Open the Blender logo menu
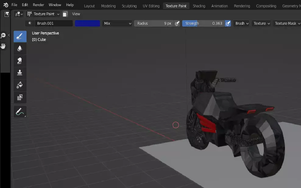 coord(5,5)
